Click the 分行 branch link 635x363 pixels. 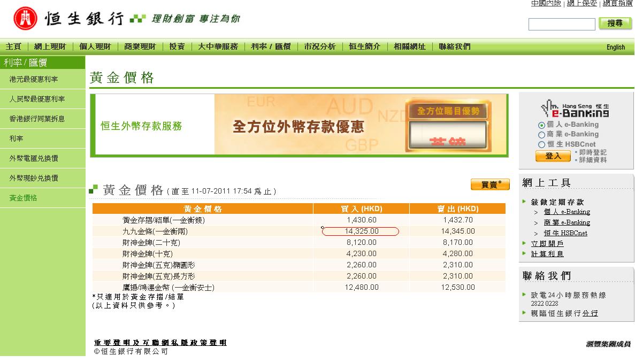590,313
